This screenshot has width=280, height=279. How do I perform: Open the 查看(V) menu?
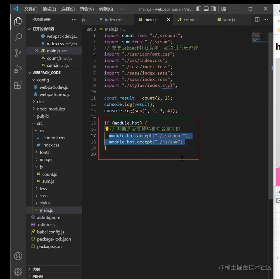[87, 9]
